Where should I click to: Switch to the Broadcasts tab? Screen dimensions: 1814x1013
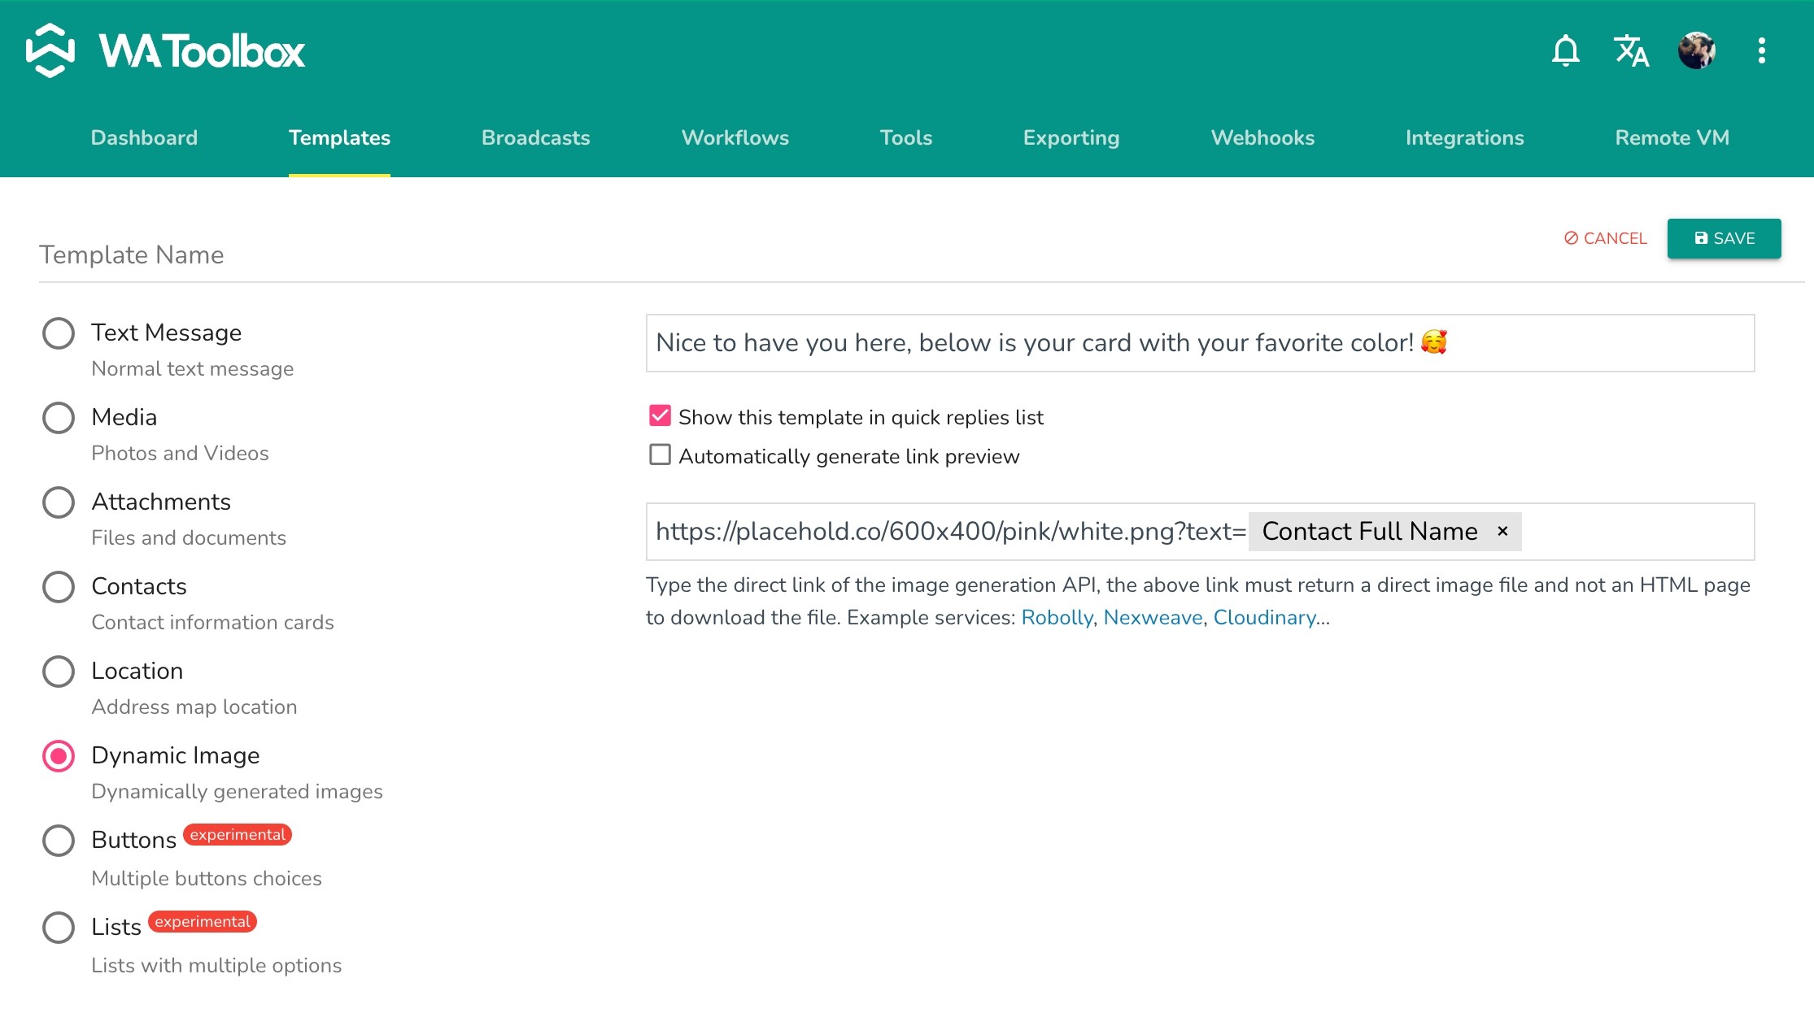tap(535, 137)
